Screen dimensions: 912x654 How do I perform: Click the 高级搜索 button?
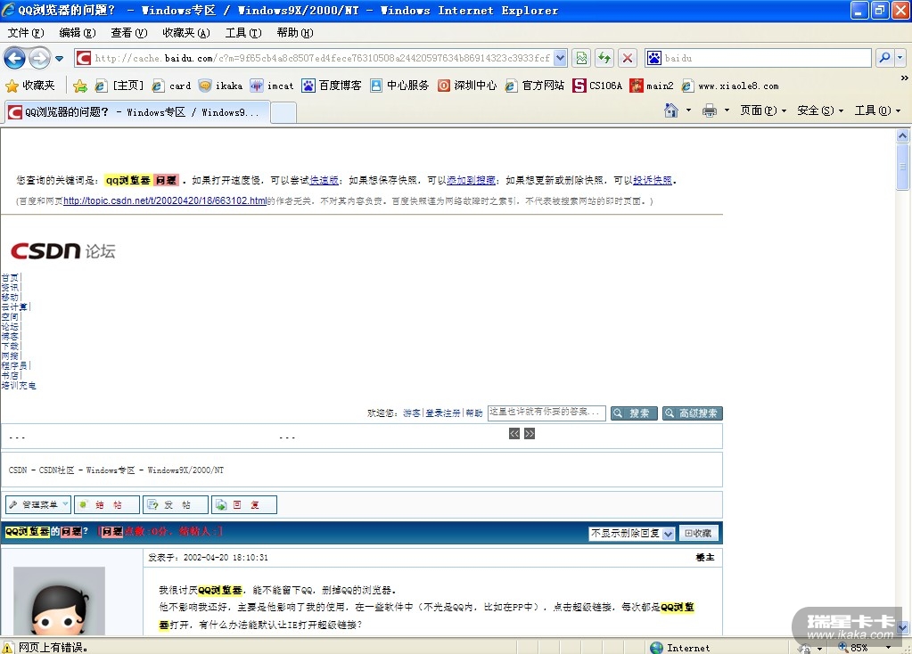coord(692,413)
